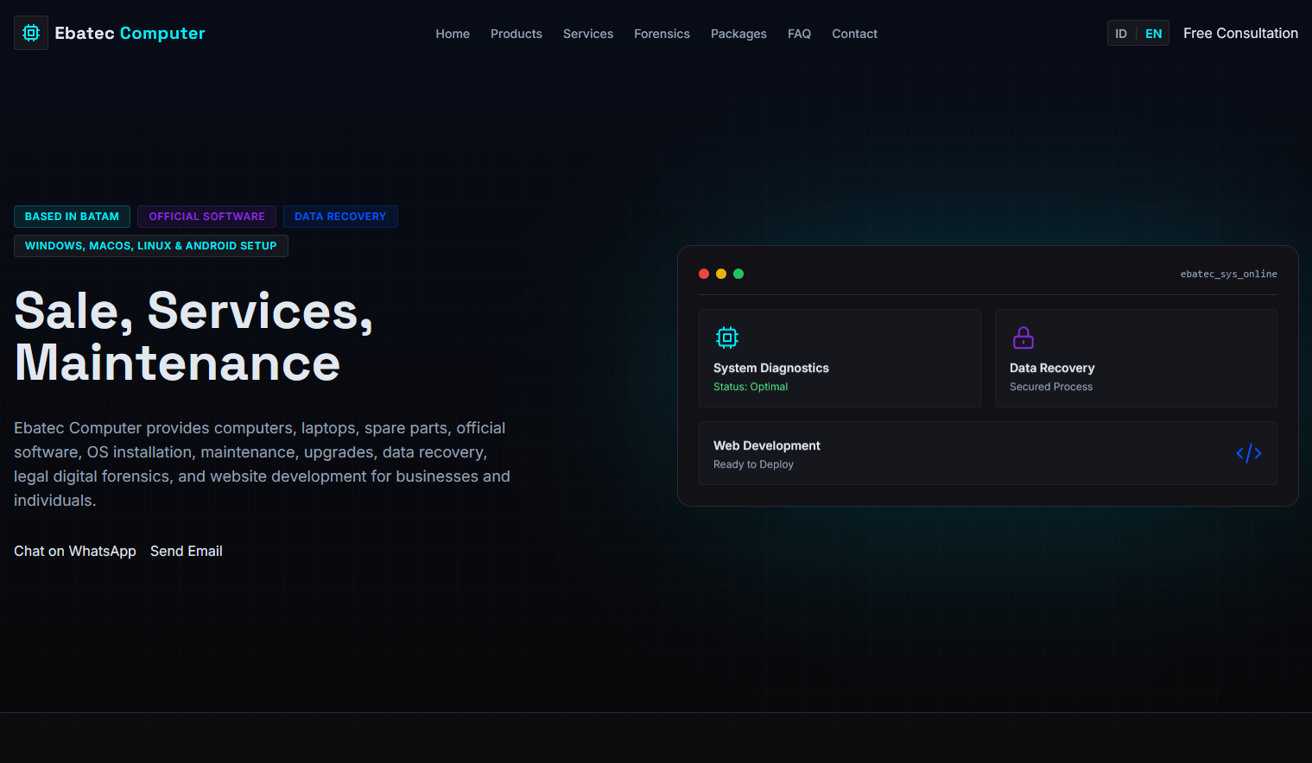Go to the Contact section
The width and height of the screenshot is (1312, 763).
[854, 34]
